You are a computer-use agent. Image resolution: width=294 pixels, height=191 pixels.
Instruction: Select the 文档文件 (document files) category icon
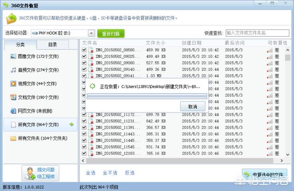click(13, 97)
